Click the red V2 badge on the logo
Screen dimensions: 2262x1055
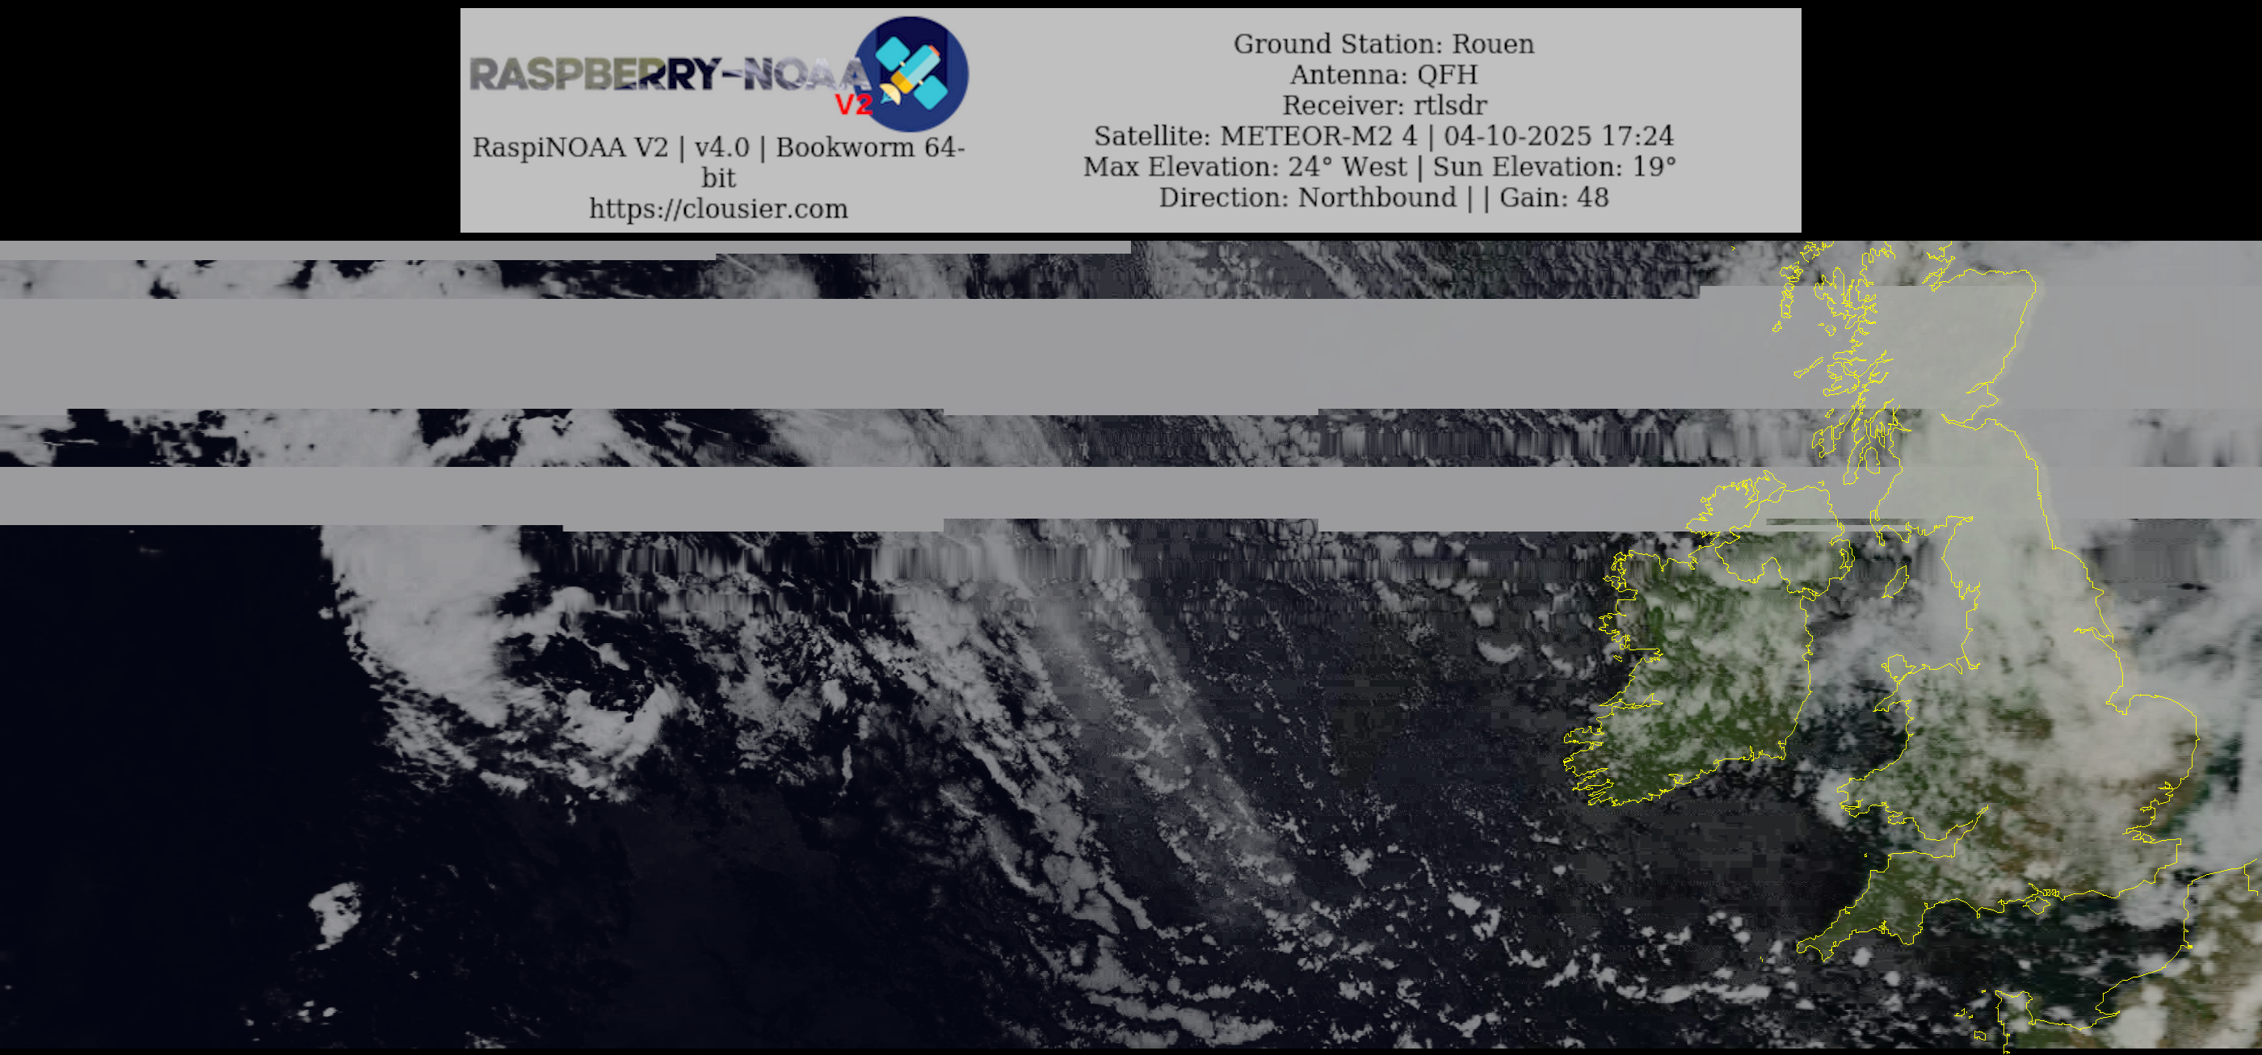(x=852, y=105)
